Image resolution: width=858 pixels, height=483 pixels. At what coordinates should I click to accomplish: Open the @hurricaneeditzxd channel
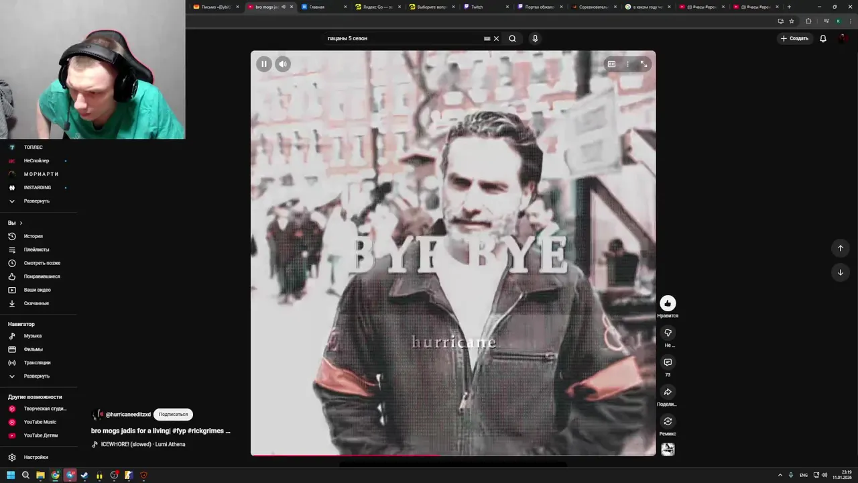click(128, 415)
